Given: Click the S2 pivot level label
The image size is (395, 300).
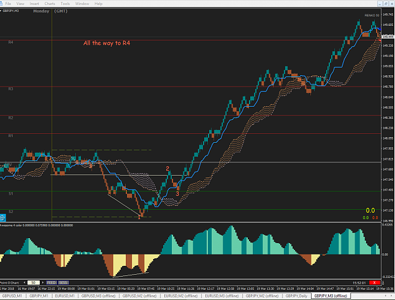Looking at the screenshot, I should (11, 212).
